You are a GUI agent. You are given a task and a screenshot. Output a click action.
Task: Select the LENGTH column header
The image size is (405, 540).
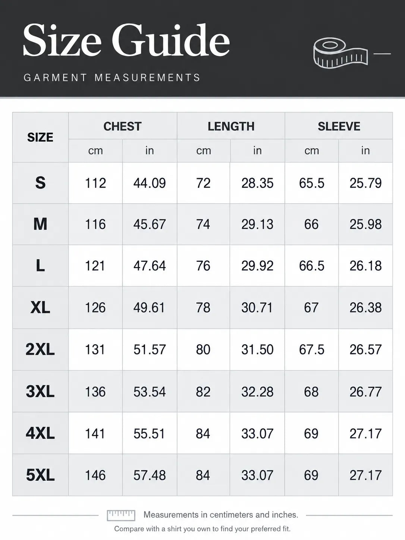(x=231, y=126)
